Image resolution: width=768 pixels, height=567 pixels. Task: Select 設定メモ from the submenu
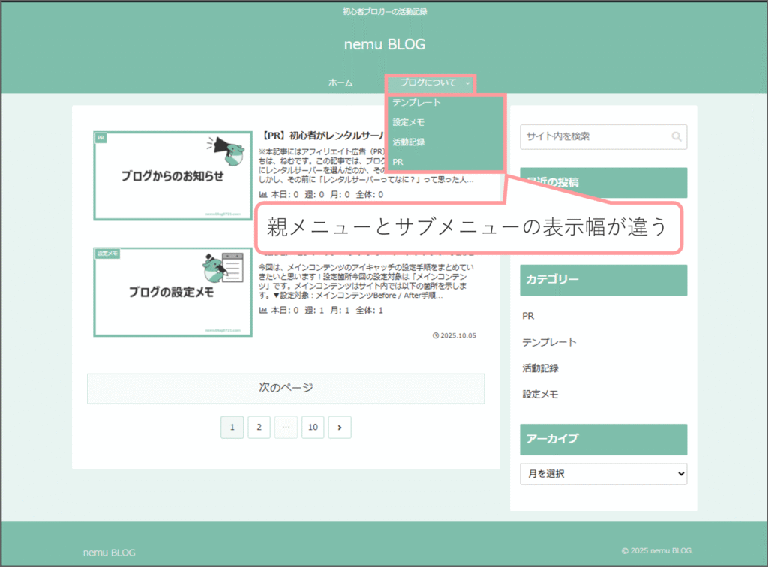409,122
